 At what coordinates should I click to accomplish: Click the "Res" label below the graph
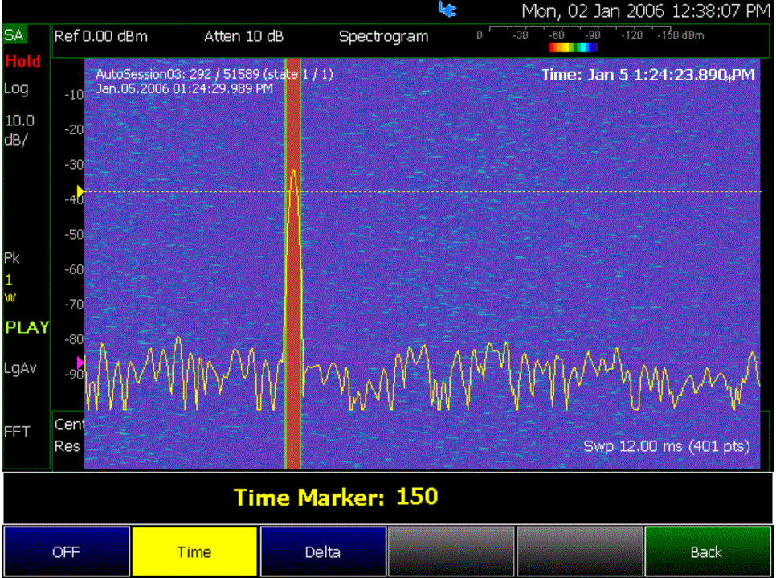tap(67, 446)
